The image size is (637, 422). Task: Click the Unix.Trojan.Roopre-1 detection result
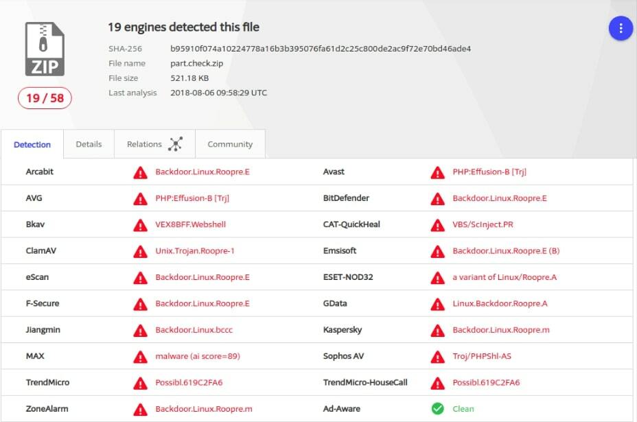(x=195, y=251)
